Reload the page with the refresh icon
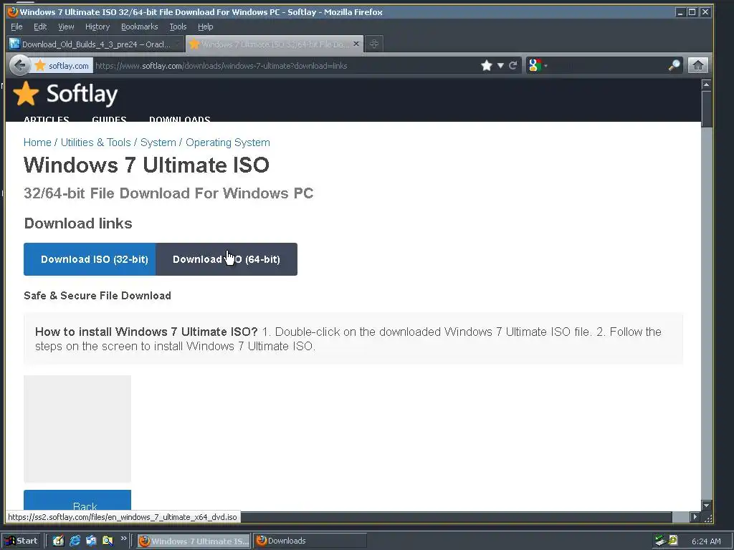734x550 pixels. [x=513, y=65]
